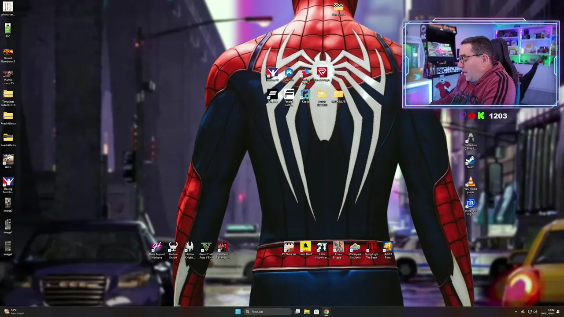Screen dimensions: 564x317
Task: Open the coluna-ver file at top-left
Action: tap(8, 9)
